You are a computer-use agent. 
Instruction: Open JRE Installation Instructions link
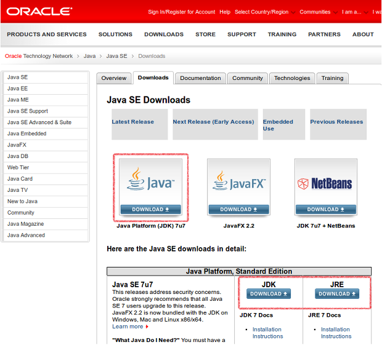click(336, 333)
